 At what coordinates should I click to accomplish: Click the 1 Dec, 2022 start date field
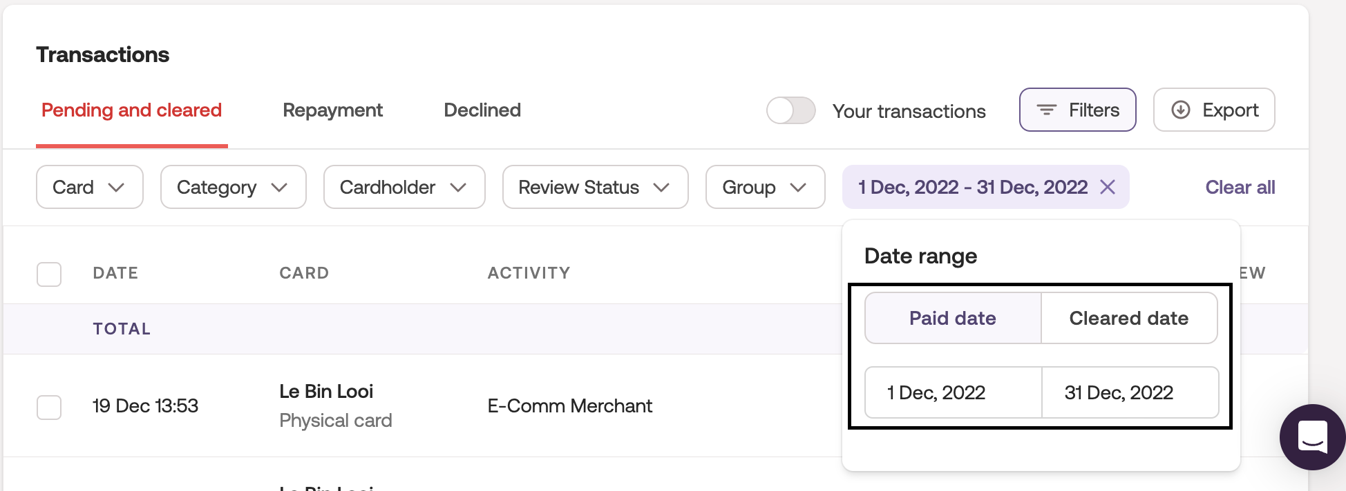[x=953, y=392]
